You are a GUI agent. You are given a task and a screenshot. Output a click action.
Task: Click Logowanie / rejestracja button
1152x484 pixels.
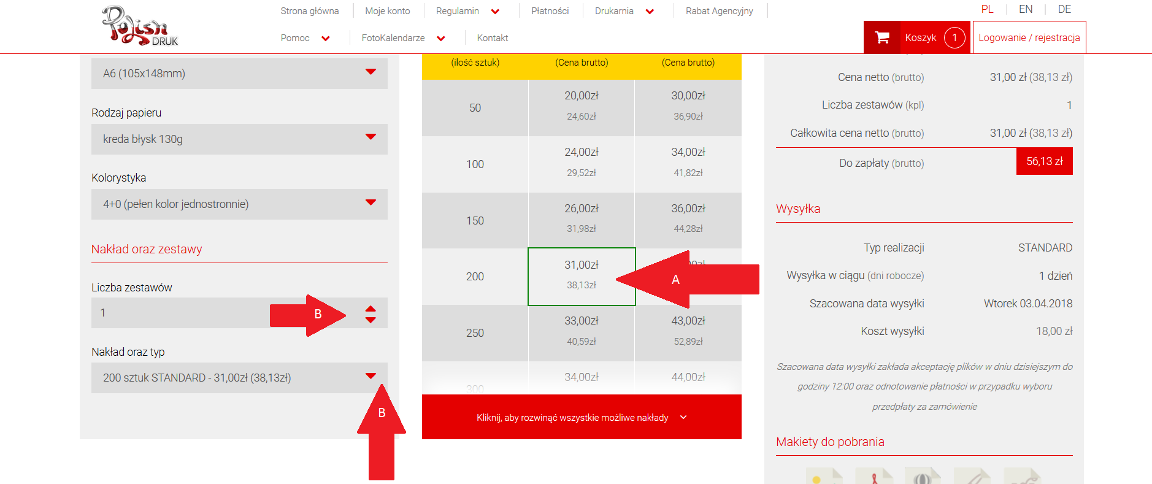(1029, 37)
